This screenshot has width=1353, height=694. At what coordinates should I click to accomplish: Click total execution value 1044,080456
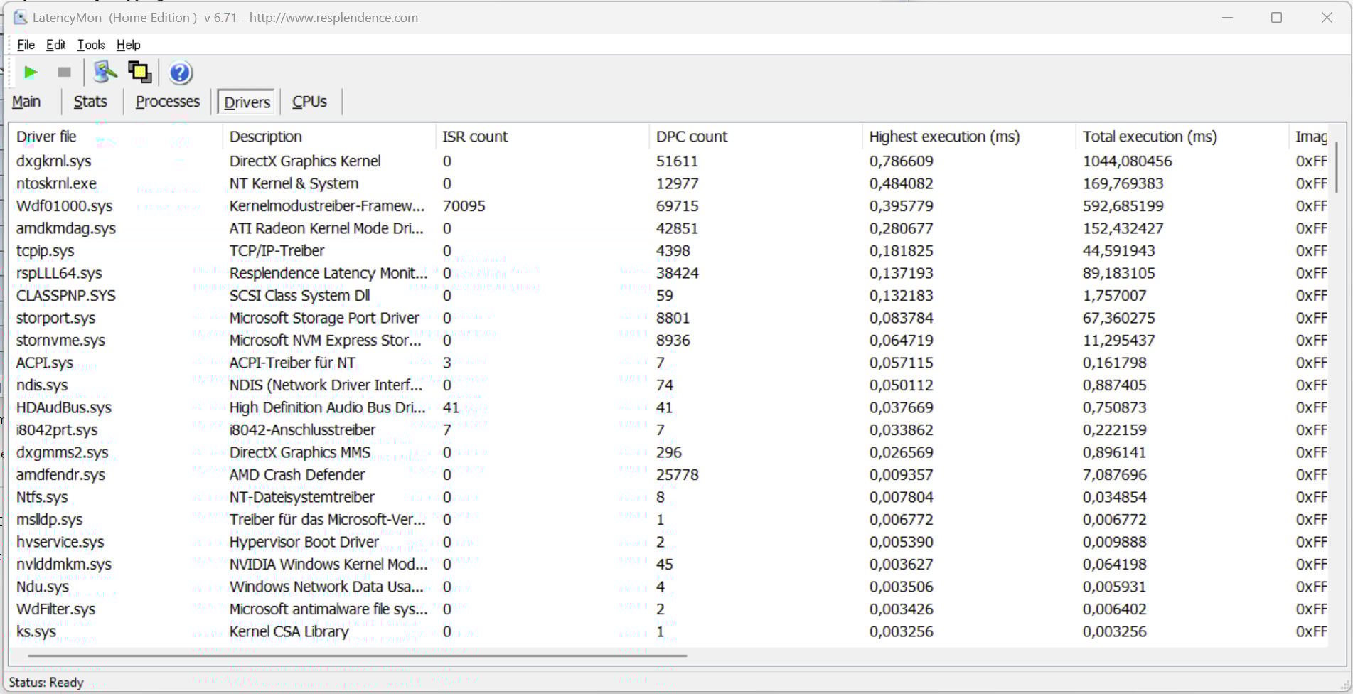(1127, 161)
